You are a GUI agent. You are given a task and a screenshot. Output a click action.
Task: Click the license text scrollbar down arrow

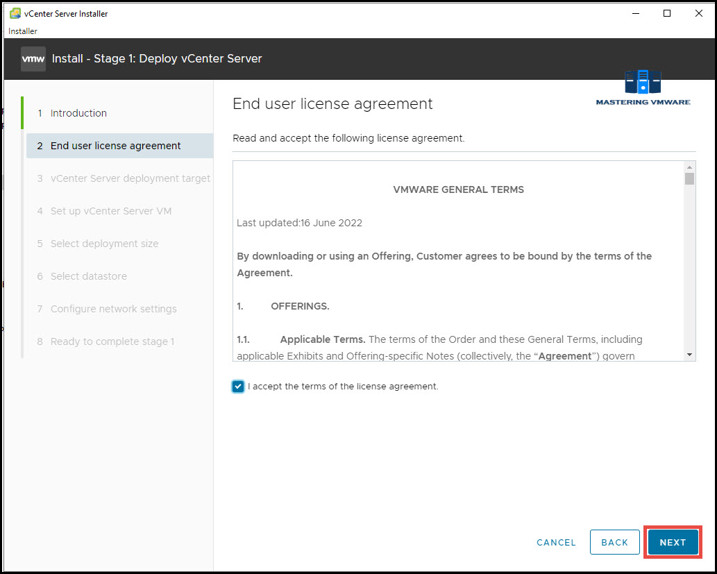point(689,355)
